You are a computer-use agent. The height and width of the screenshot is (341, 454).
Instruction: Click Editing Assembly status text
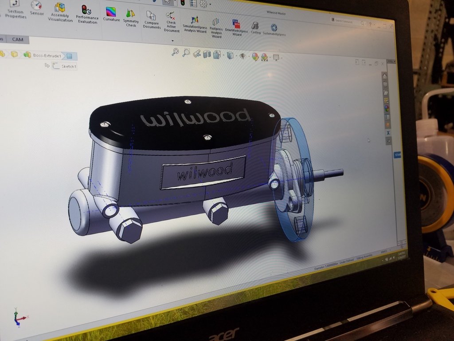coord(364,257)
